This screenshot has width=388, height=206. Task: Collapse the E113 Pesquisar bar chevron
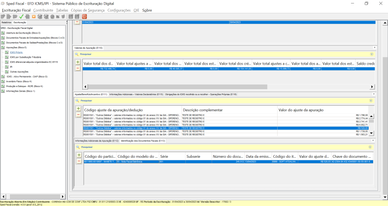(x=370, y=147)
